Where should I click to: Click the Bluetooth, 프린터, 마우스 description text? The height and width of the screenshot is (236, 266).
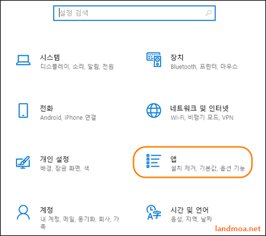click(204, 67)
